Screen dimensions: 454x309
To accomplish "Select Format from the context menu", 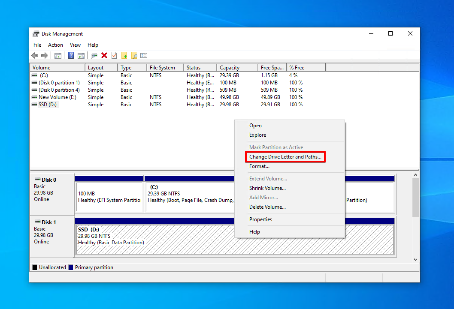I will click(x=259, y=166).
